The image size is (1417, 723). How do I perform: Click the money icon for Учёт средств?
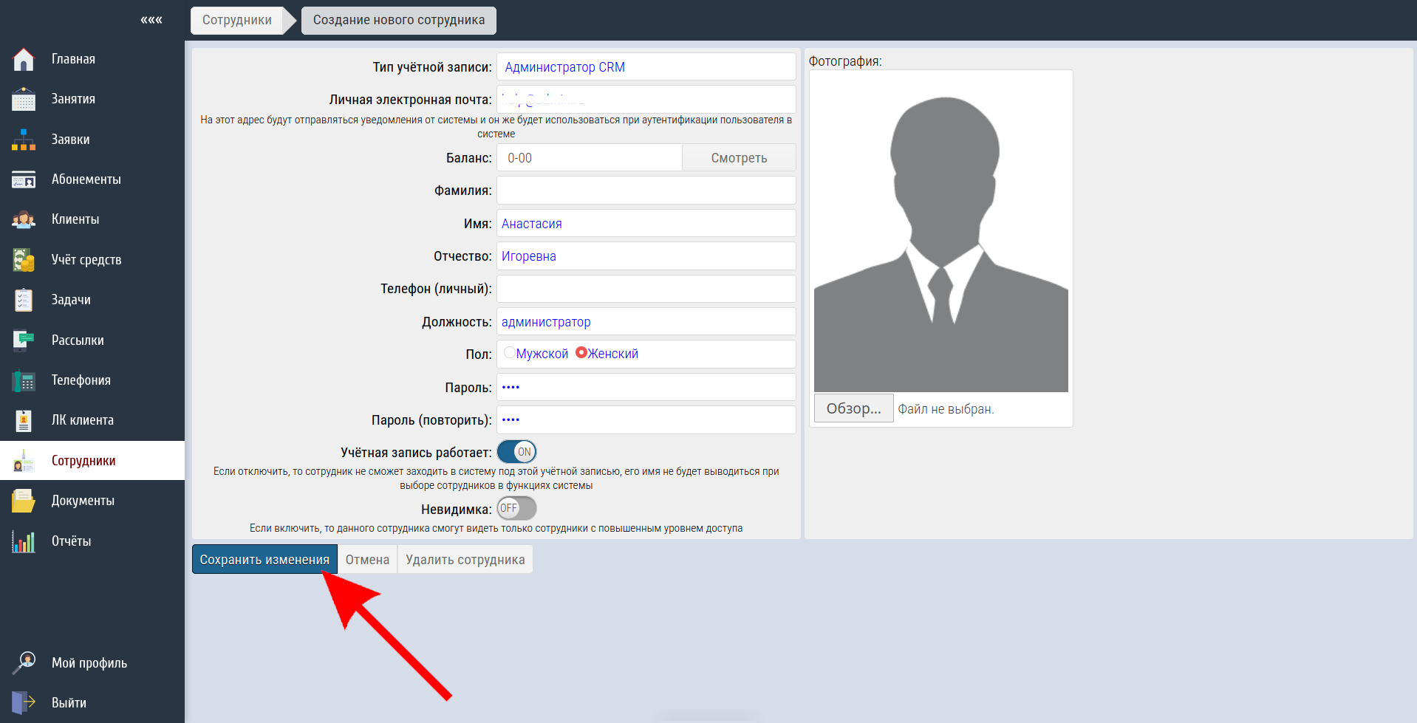coord(24,260)
